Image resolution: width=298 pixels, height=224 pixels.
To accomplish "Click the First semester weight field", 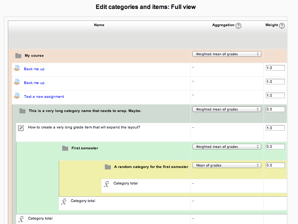I will (x=275, y=146).
